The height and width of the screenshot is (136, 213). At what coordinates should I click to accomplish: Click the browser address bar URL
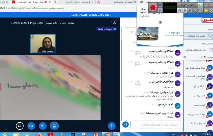[x=32, y=8]
